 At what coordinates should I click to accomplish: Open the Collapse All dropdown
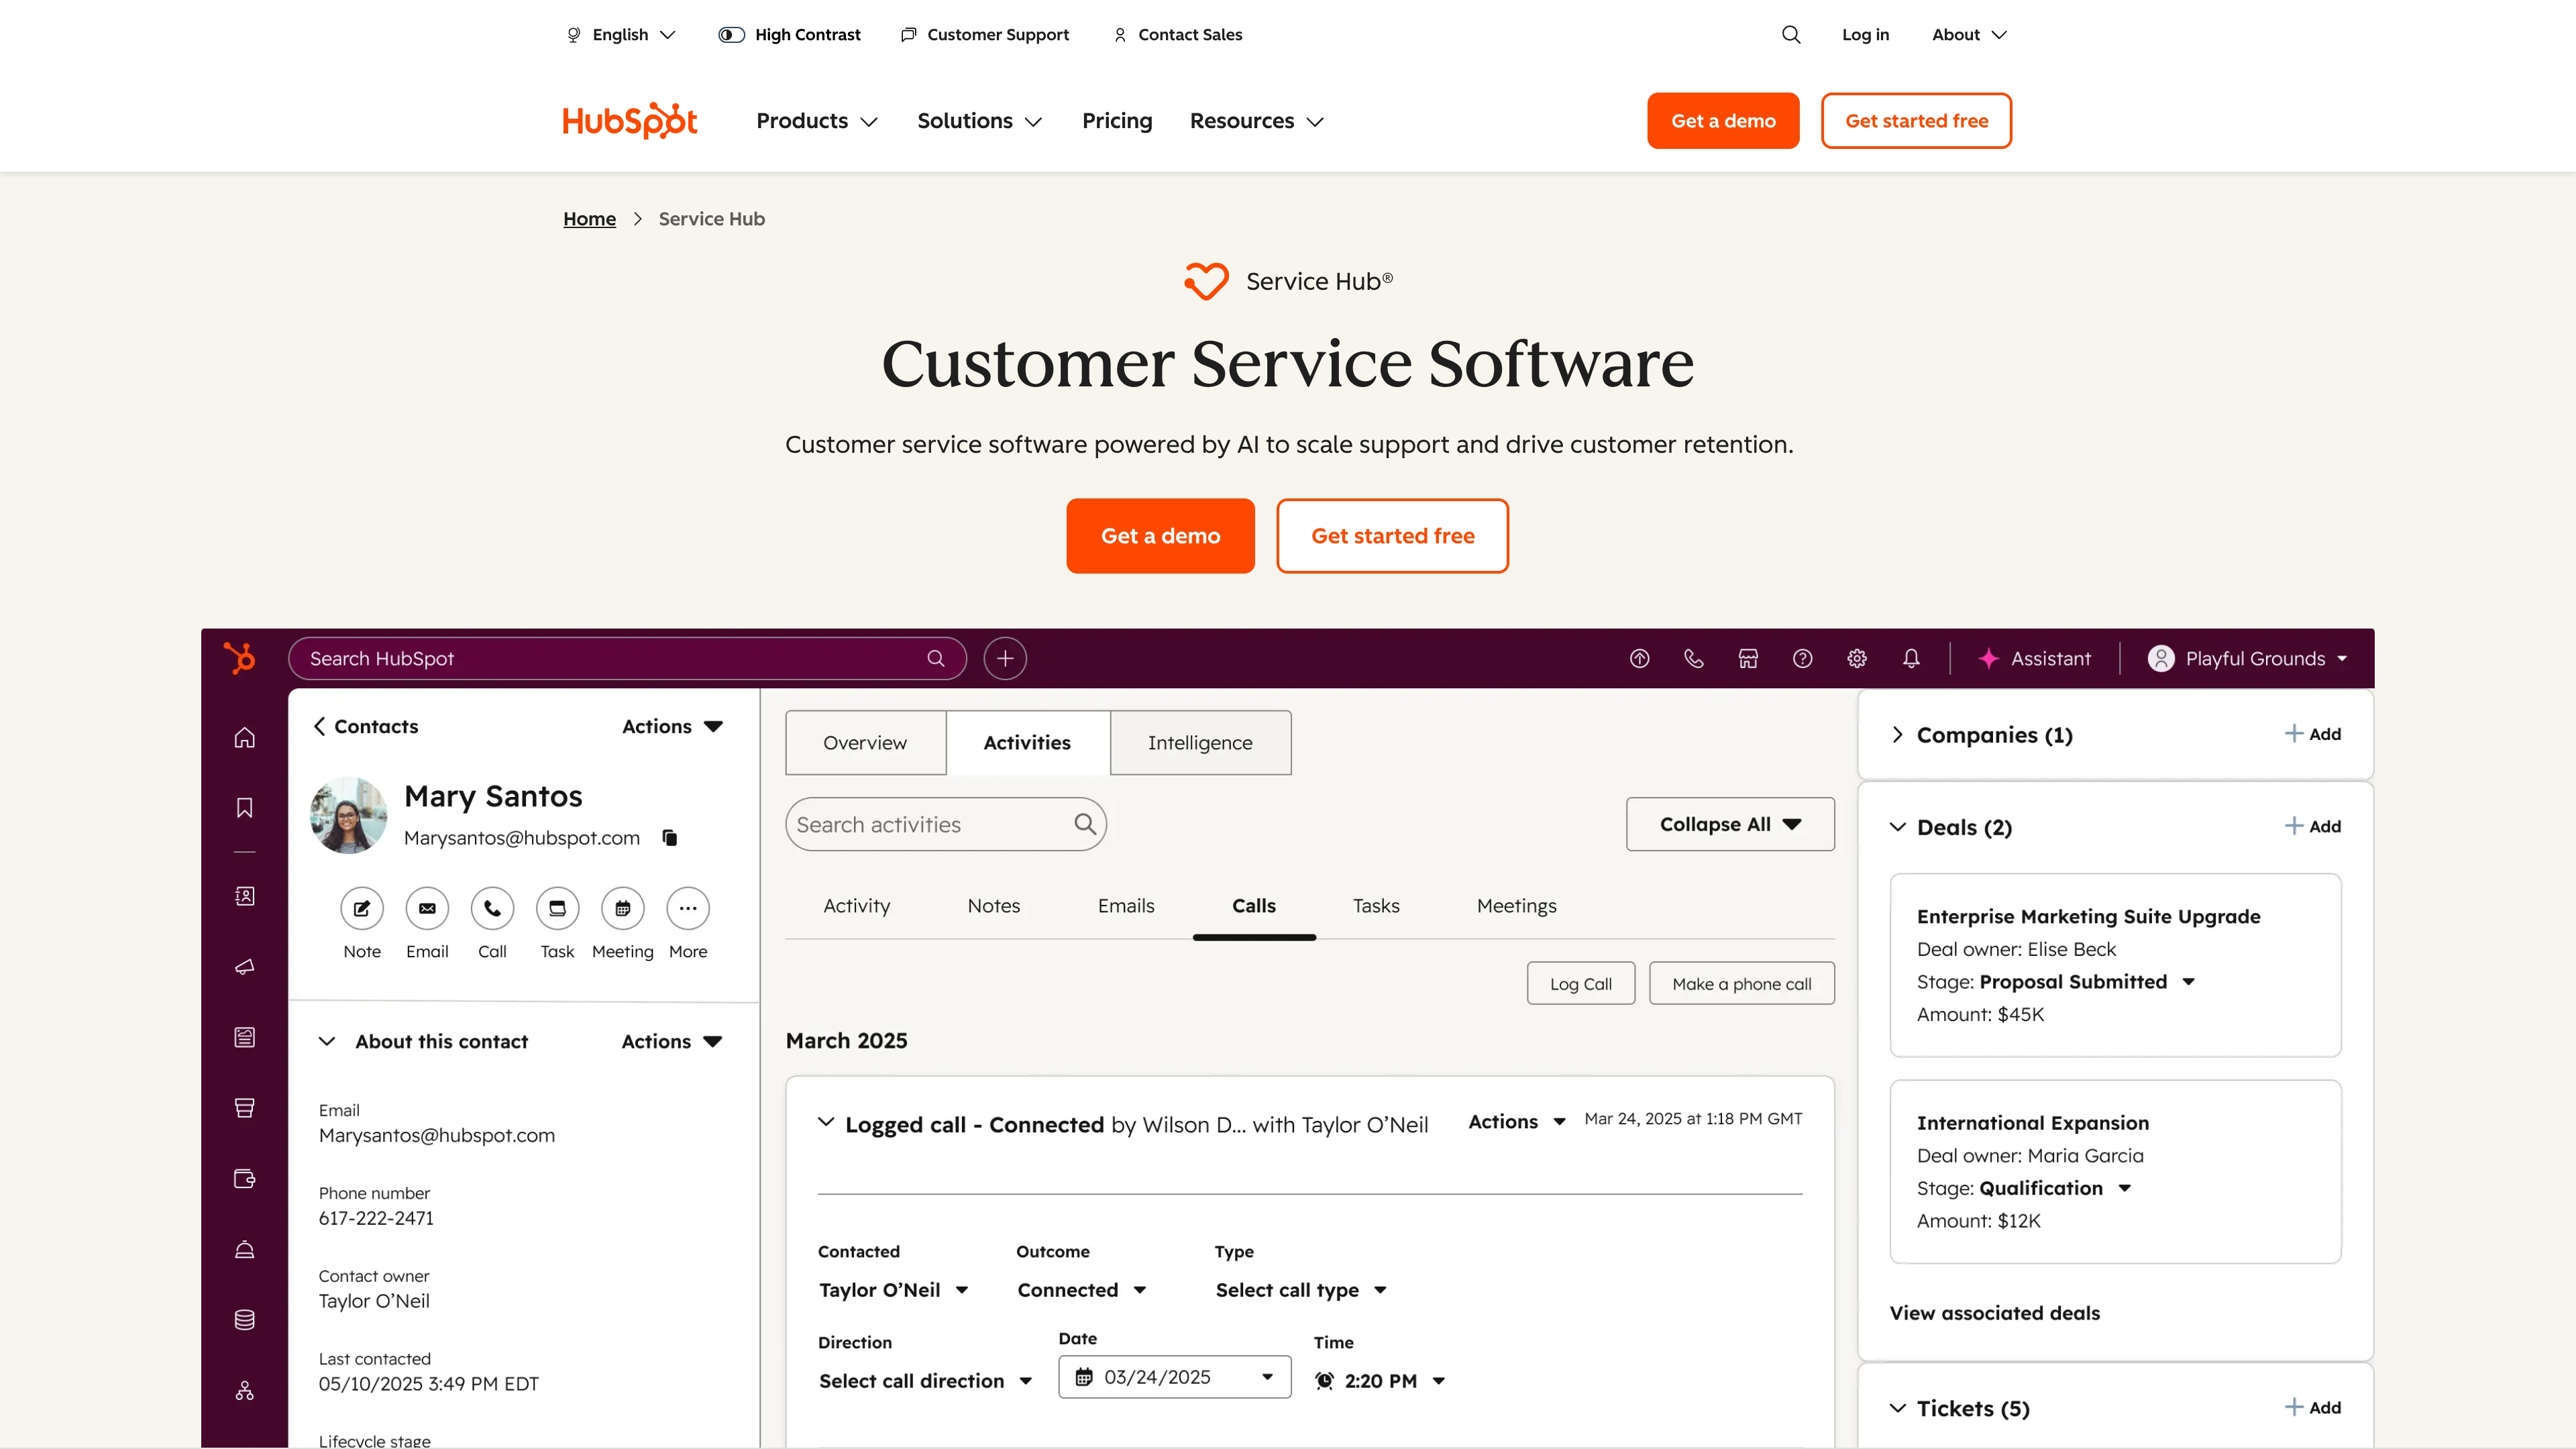[1730, 824]
